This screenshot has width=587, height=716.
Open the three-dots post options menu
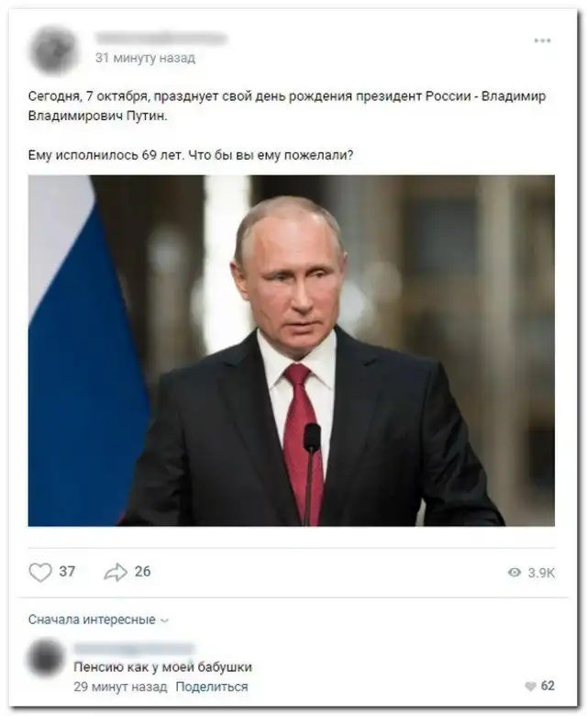click(x=543, y=40)
